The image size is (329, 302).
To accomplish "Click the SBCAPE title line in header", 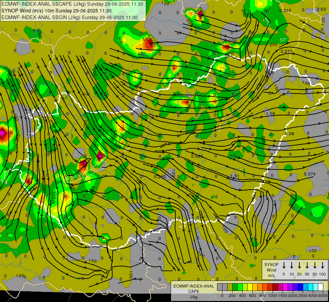I will click(x=72, y=4).
